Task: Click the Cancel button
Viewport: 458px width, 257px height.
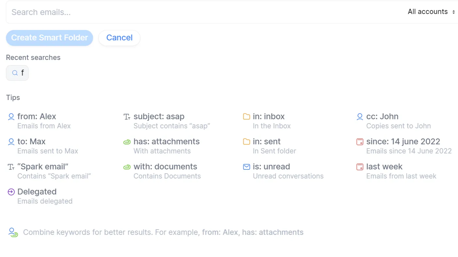Action: point(119,38)
